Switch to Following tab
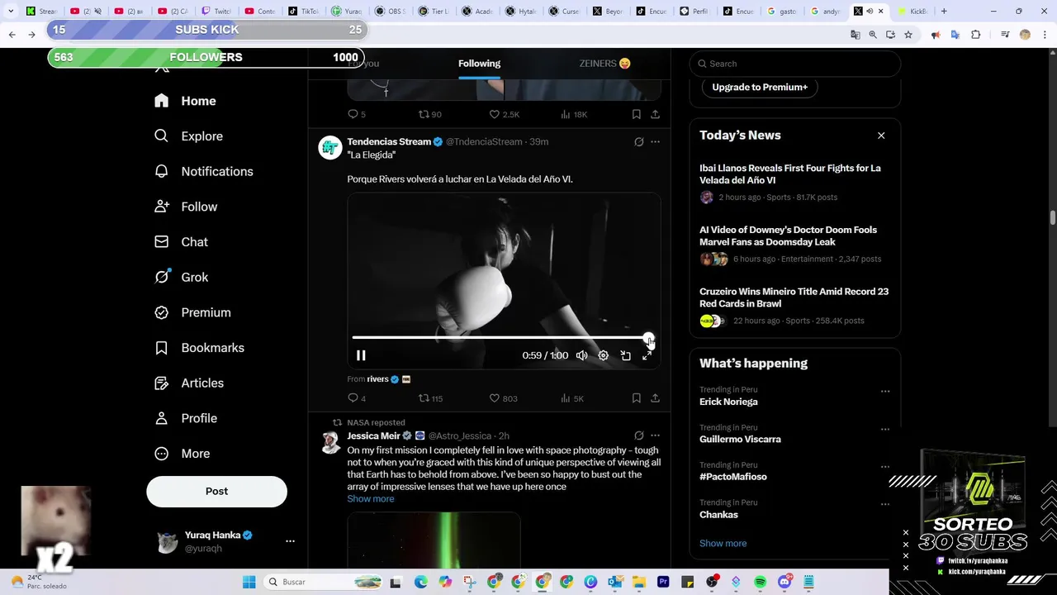 [x=479, y=64]
